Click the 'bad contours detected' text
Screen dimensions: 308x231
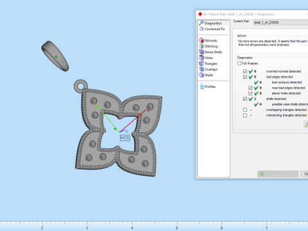(x=287, y=82)
